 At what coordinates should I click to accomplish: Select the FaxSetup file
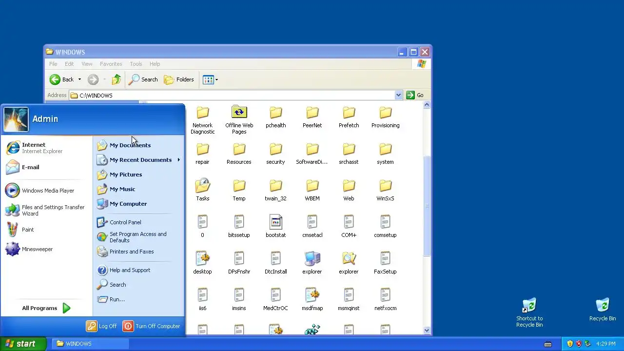[385, 263]
